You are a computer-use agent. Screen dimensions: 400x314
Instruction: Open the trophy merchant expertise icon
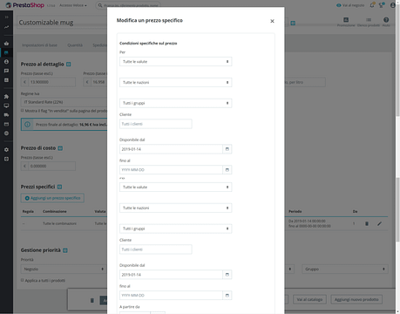tap(382, 5)
